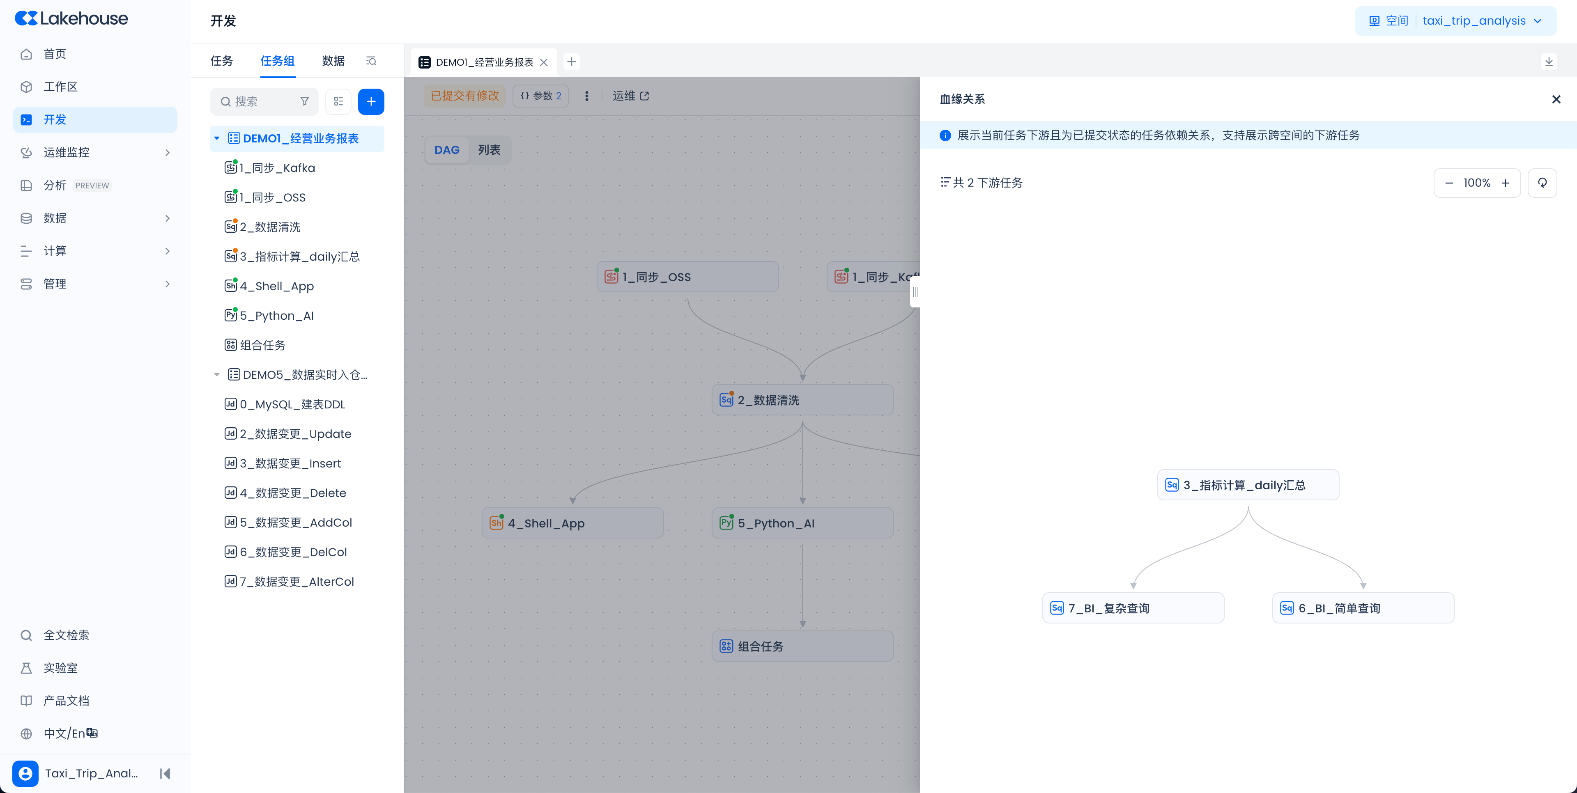Viewport: 1577px width, 793px height.
Task: Increase the lineage zoom with the plus
Action: 1506,183
